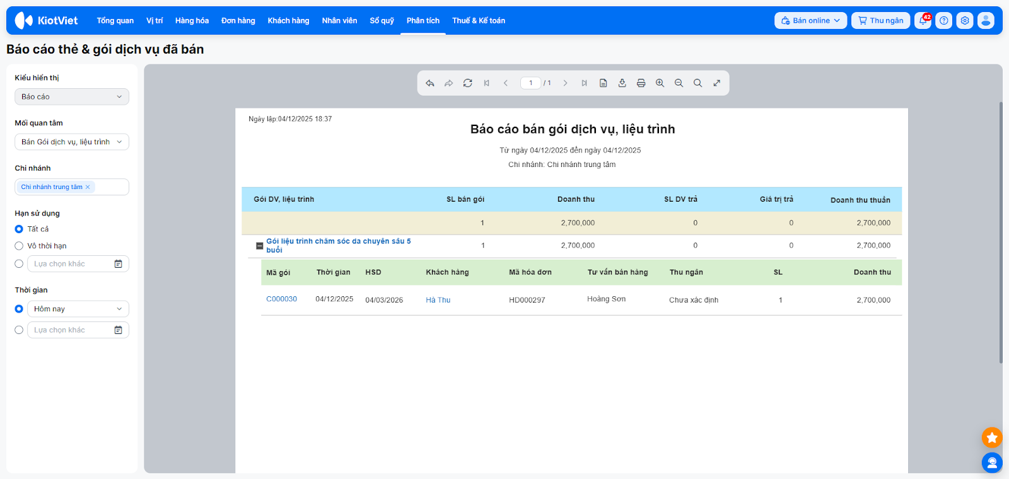
Task: Open the notifications bell
Action: coord(923,21)
